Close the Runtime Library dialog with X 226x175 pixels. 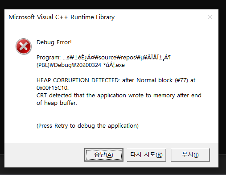pyautogui.click(x=210, y=17)
